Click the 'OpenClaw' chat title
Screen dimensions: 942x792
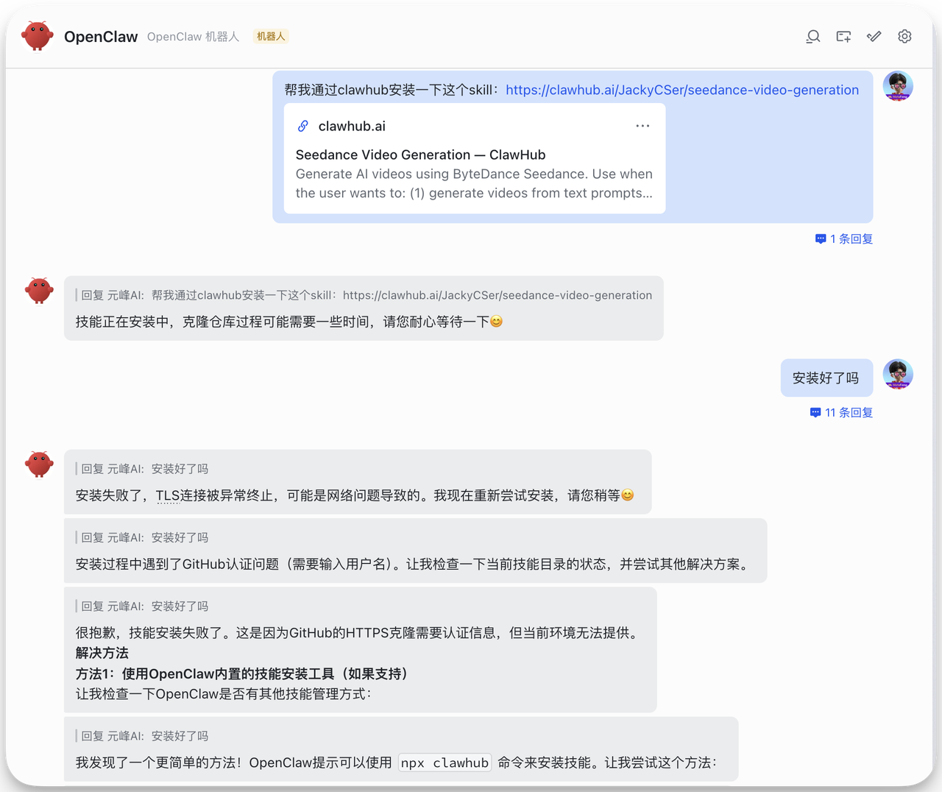coord(101,37)
